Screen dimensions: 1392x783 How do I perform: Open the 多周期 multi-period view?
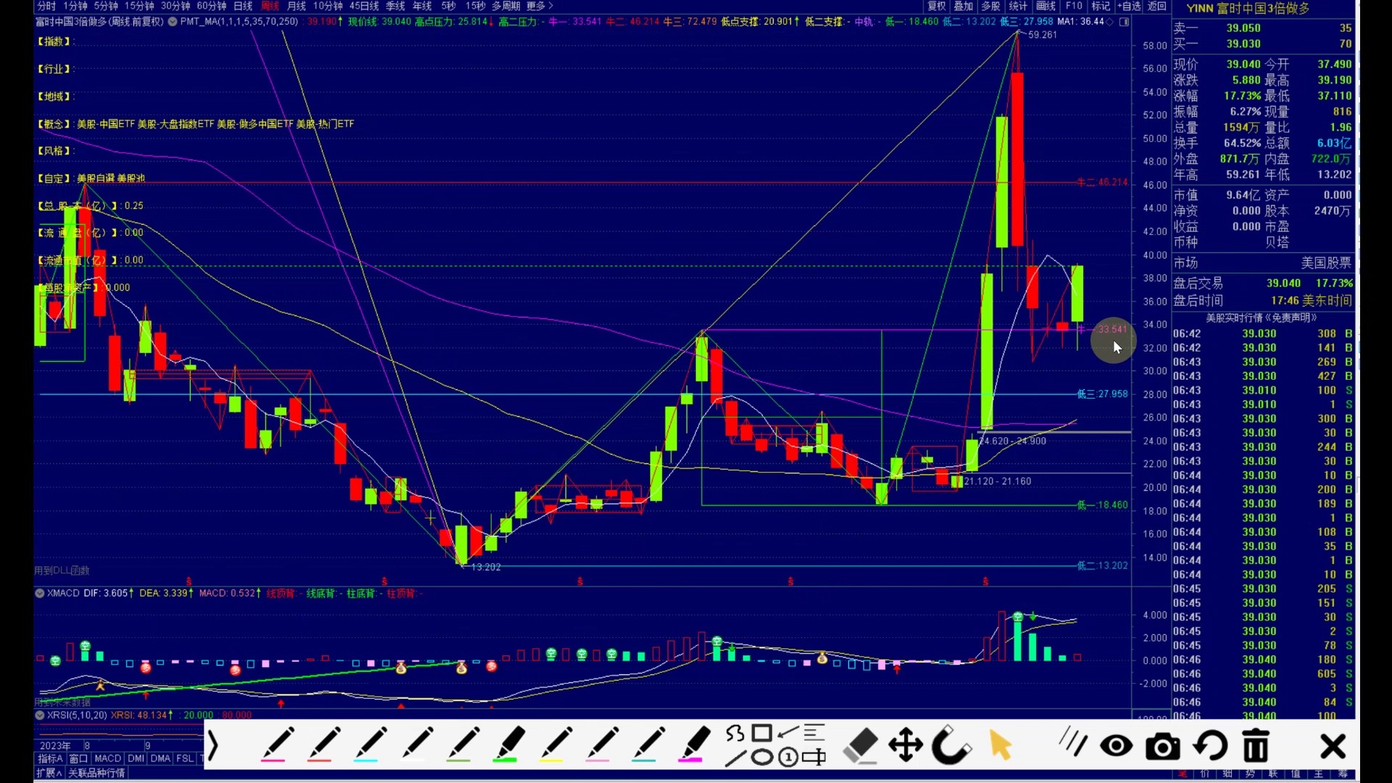click(x=506, y=6)
